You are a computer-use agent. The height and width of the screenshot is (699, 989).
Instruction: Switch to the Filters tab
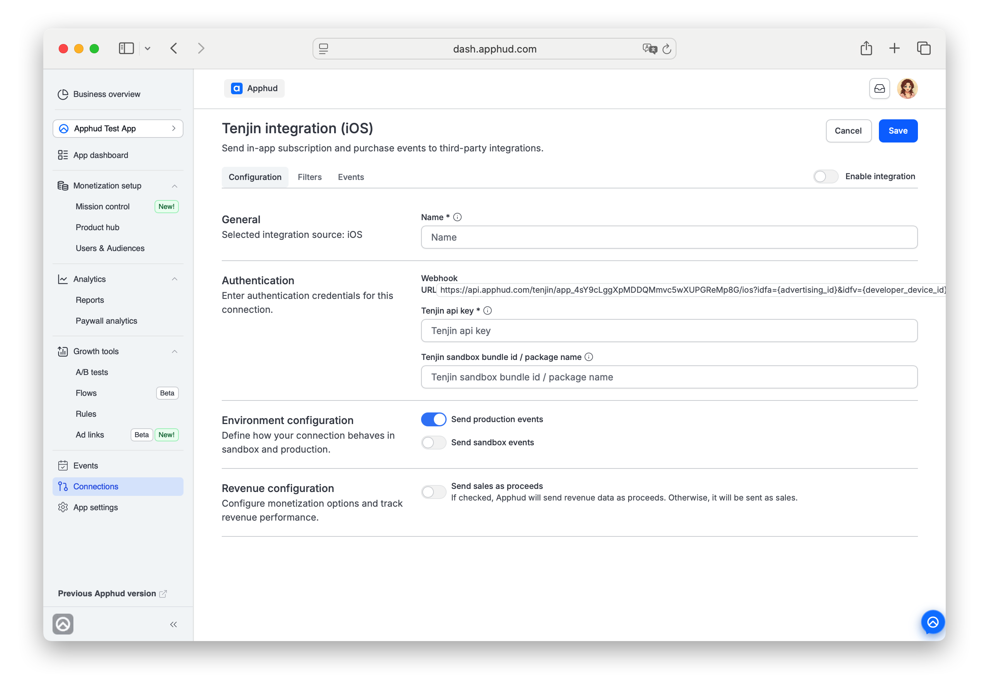pyautogui.click(x=310, y=177)
